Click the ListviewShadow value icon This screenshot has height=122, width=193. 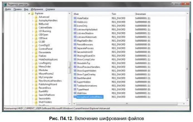75,33
